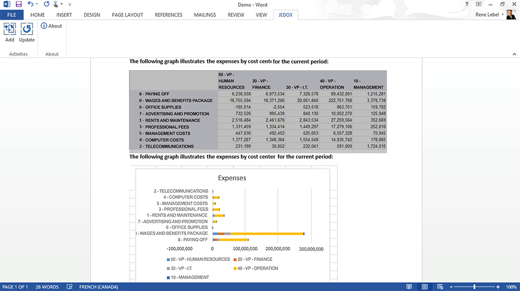
Task: Switch to the INSERT tab
Action: [x=64, y=15]
